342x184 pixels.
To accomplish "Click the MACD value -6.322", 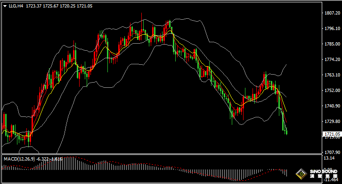I will coord(42,159).
